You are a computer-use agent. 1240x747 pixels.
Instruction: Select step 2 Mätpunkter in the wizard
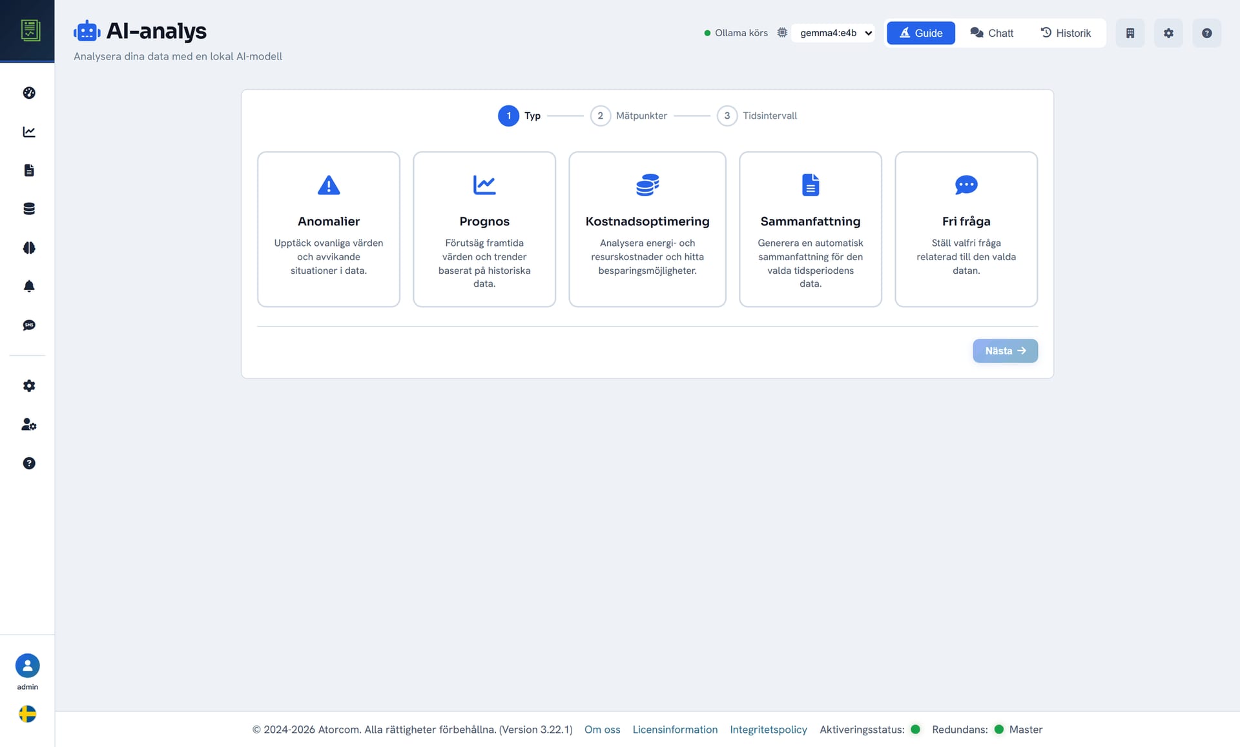[628, 116]
